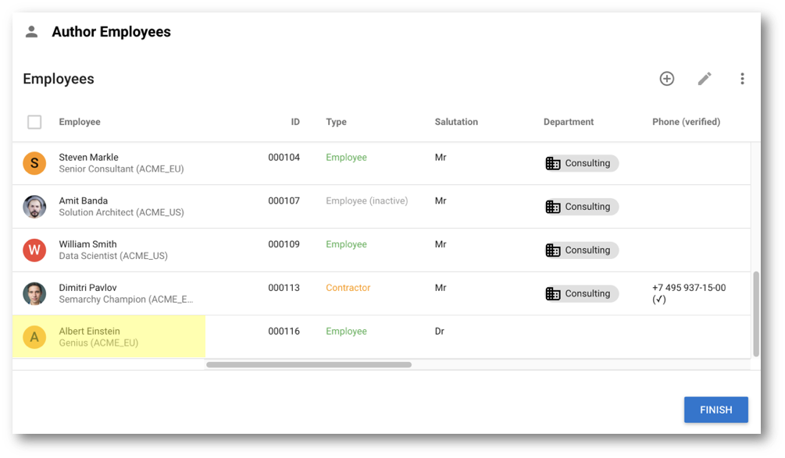Click Data Scientist (ACME_US) subtitle
The image size is (785, 458).
113,256
